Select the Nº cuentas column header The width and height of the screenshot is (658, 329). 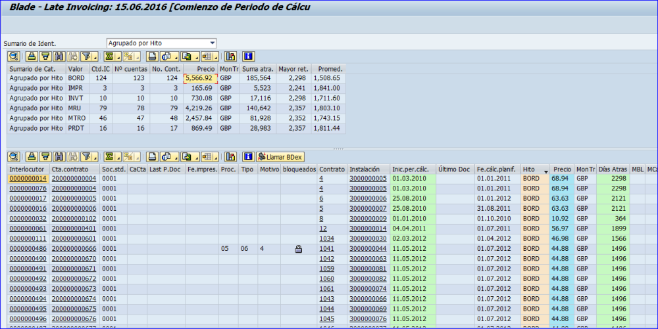131,69
